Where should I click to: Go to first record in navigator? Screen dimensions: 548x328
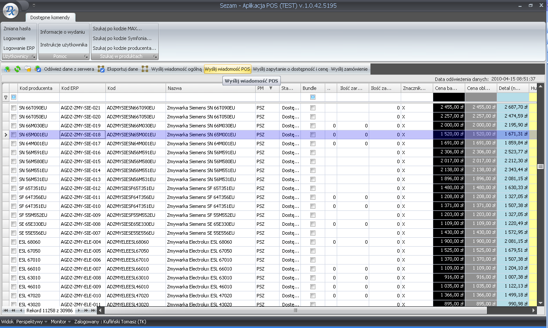pos(6,311)
